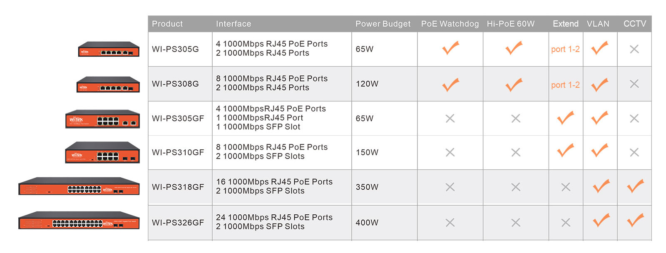The image size is (666, 253).
Task: Click the WI-PS308G Hi-PoE 60W checkmark
Action: pos(514,84)
